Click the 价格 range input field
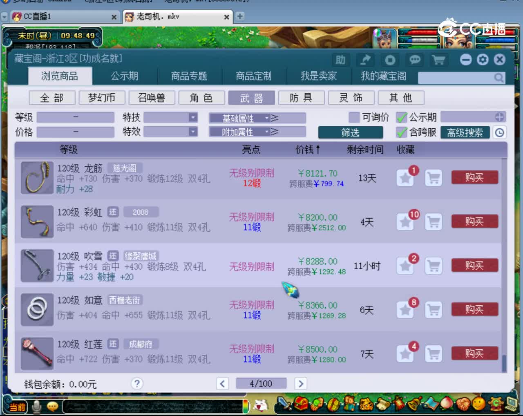Screen dimensions: 523x416 [x=76, y=132]
